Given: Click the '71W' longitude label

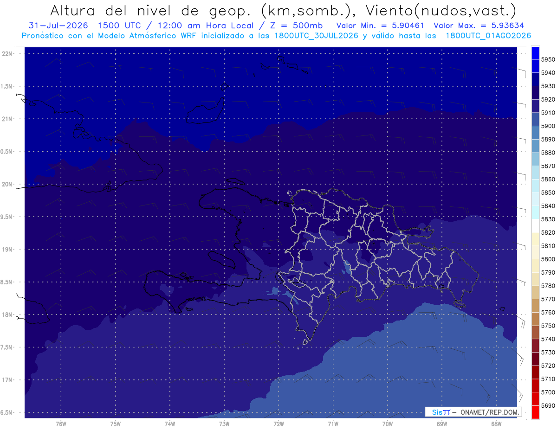Looking at the screenshot, I should tap(333, 424).
